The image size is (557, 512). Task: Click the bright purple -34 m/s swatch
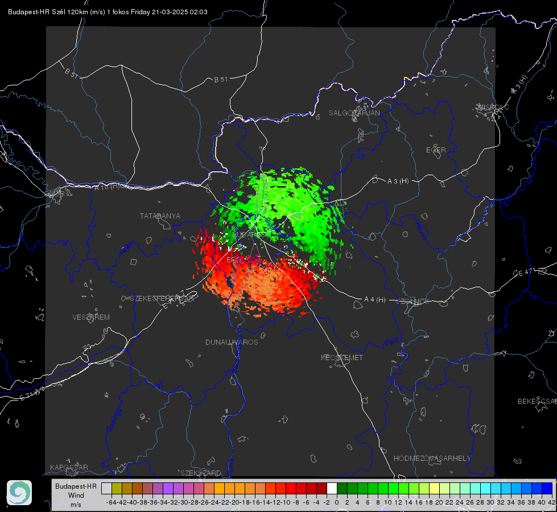[x=168, y=488]
